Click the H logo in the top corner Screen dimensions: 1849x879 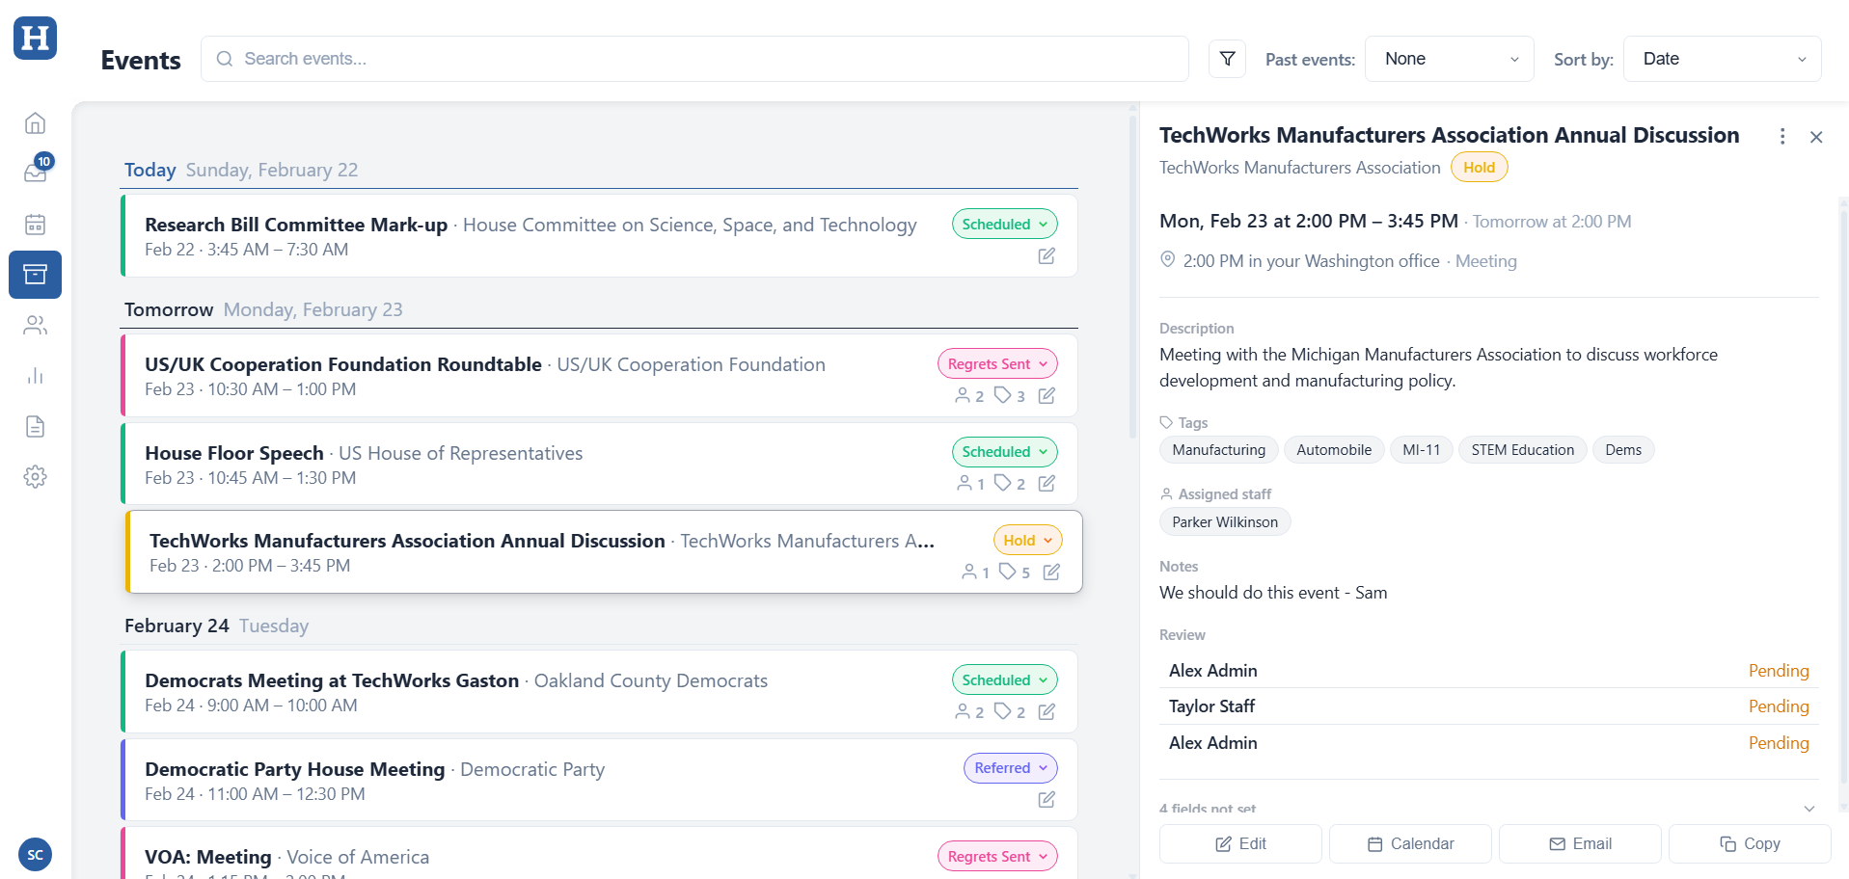coord(35,39)
